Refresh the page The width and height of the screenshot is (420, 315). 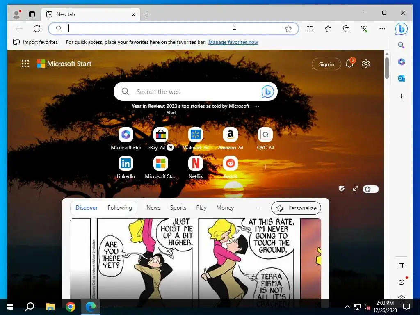coord(37,29)
